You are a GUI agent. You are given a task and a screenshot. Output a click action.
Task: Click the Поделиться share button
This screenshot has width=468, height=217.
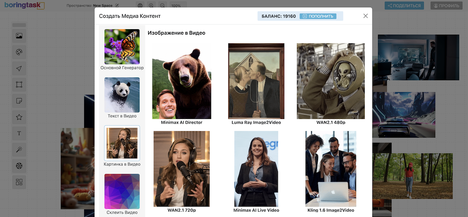pyautogui.click(x=404, y=6)
